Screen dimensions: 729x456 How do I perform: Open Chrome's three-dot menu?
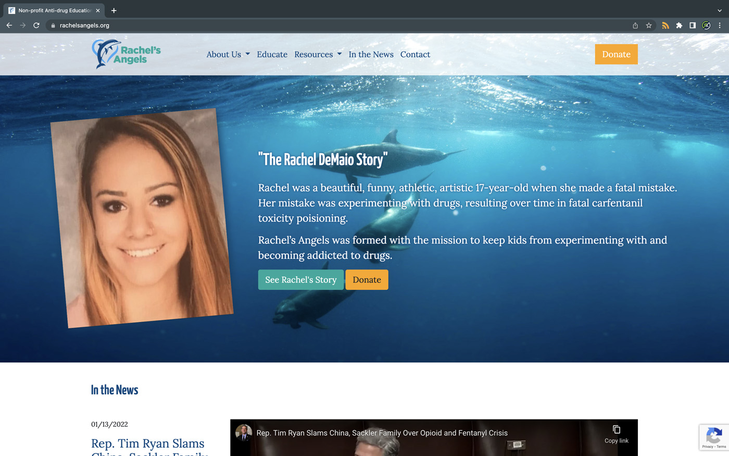point(720,25)
